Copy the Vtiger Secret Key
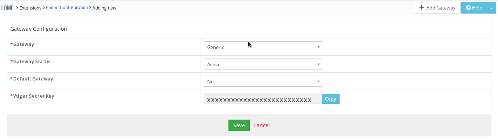This screenshot has width=498, height=139. (x=330, y=99)
